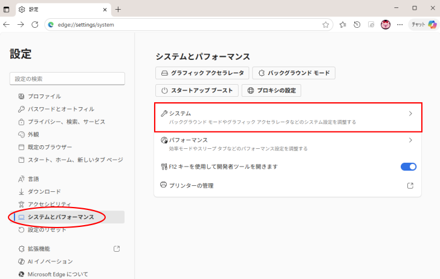Click the グラフィック アクセラレータ button
The width and height of the screenshot is (440, 279).
[x=202, y=73]
